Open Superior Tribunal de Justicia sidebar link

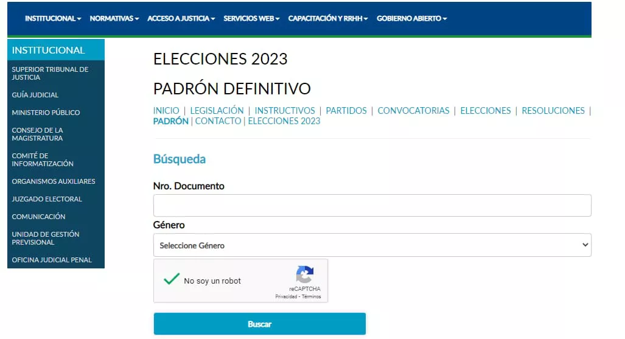point(50,73)
